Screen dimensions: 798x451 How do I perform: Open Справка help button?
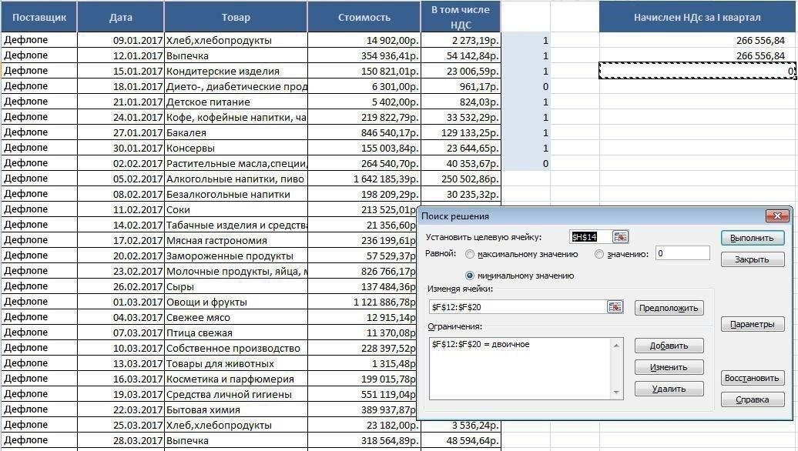click(x=753, y=399)
